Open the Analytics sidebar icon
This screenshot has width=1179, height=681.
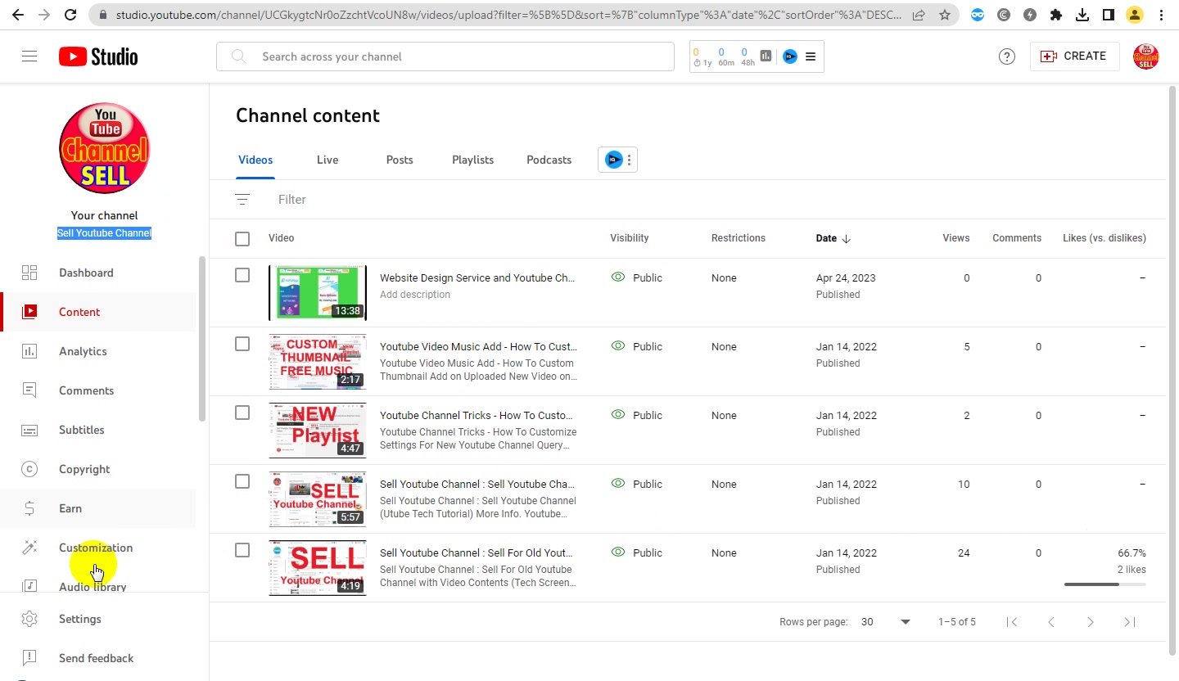(29, 351)
